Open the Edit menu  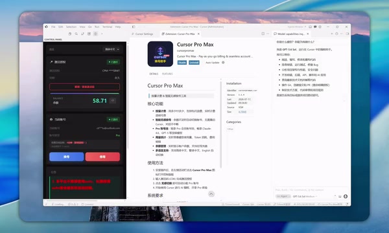pyautogui.click(x=60, y=27)
